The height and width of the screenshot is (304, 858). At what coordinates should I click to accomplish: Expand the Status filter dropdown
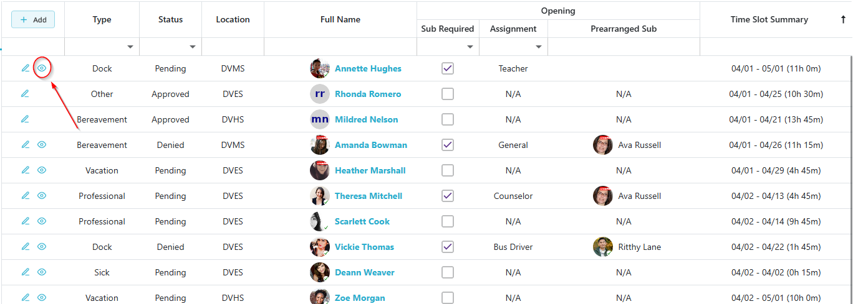click(193, 47)
